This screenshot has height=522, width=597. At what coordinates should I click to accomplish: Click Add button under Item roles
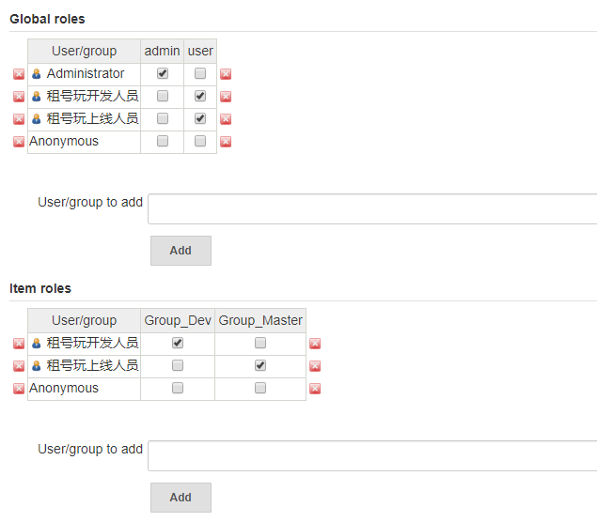(x=181, y=498)
